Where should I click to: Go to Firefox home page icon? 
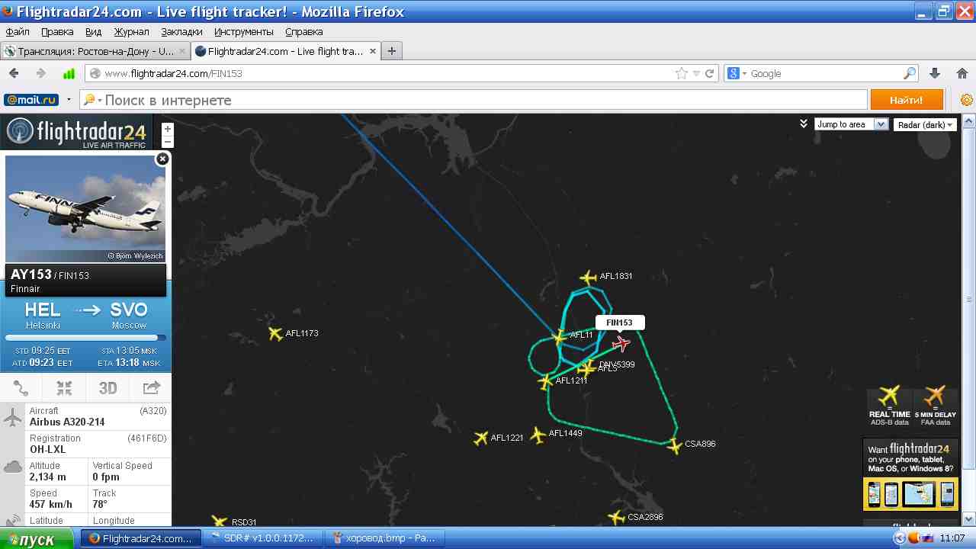pos(961,74)
